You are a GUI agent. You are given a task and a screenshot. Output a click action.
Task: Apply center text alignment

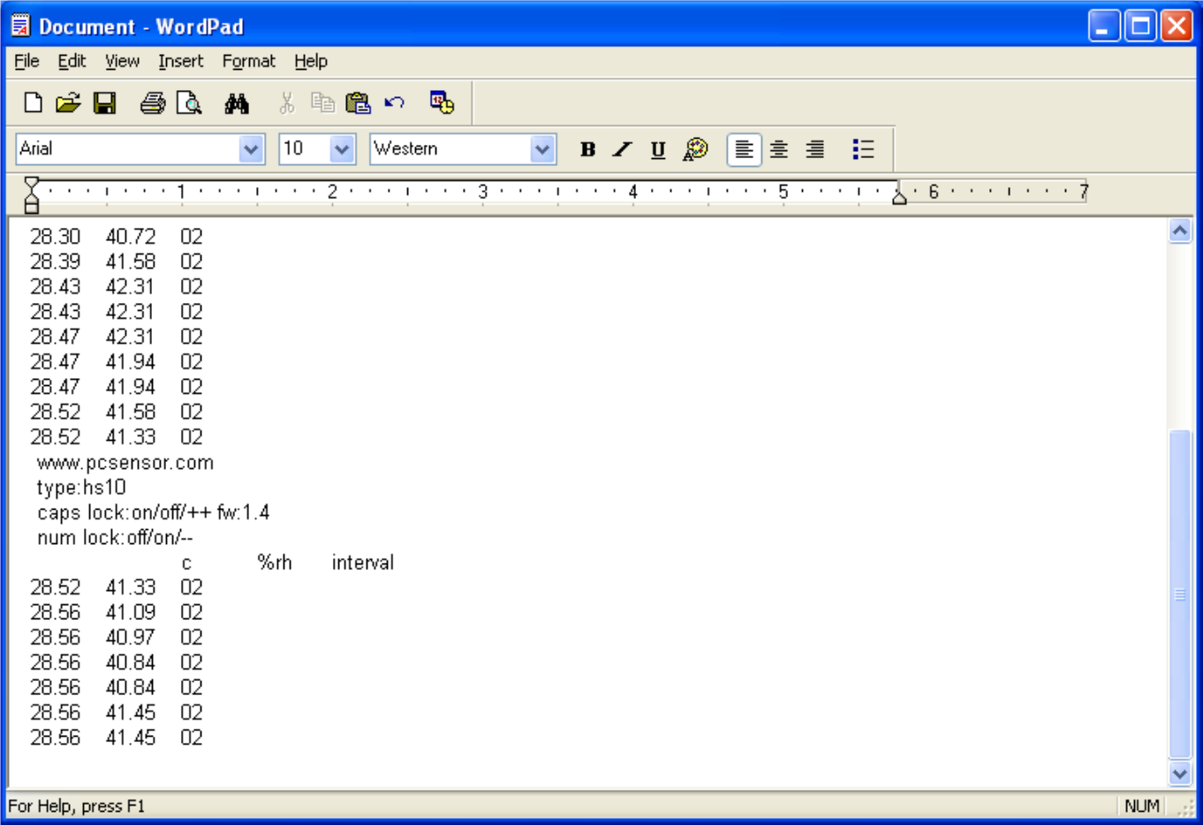click(x=779, y=149)
